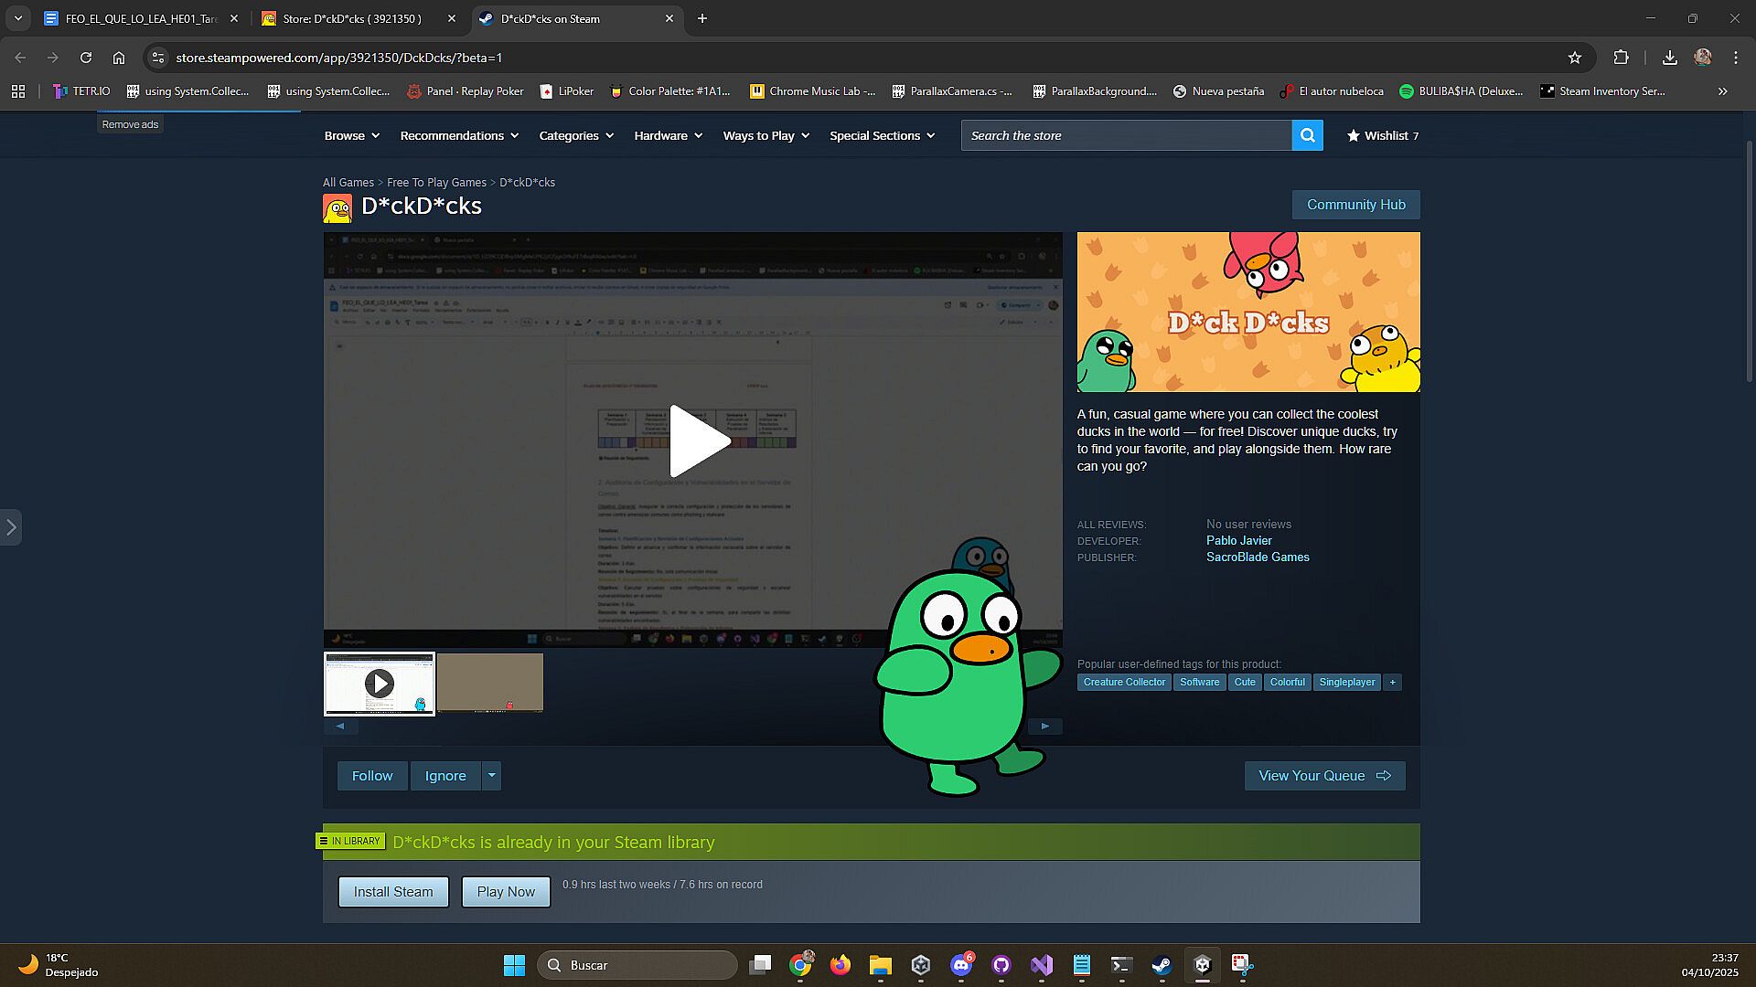Image resolution: width=1756 pixels, height=987 pixels.
Task: Open the Chrome extensions puzzle icon
Action: tap(1621, 58)
